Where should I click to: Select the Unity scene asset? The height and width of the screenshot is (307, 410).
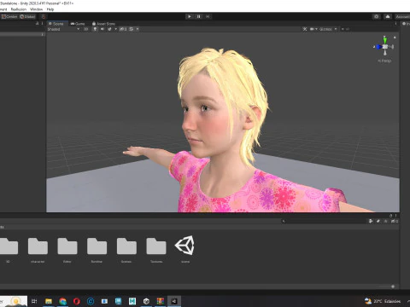185,249
